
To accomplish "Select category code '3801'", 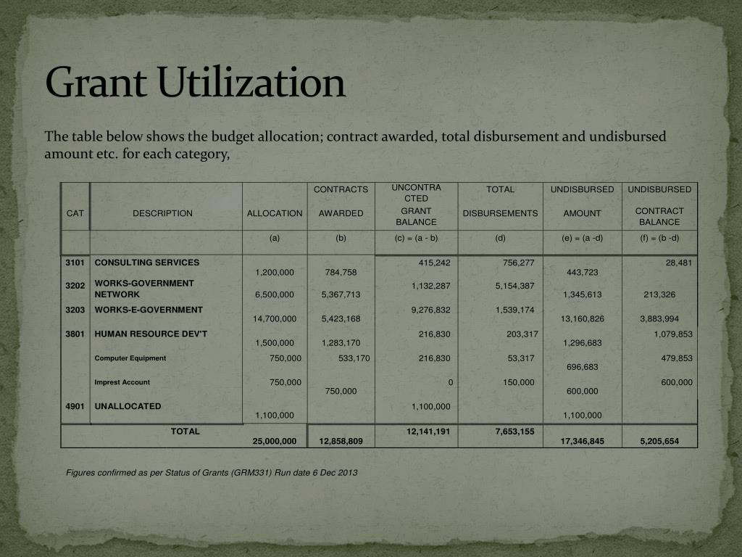I will pyautogui.click(x=75, y=334).
